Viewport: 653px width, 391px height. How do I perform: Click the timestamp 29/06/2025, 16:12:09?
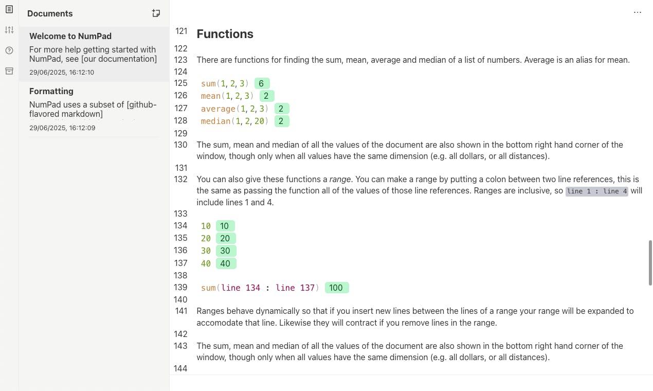click(62, 128)
